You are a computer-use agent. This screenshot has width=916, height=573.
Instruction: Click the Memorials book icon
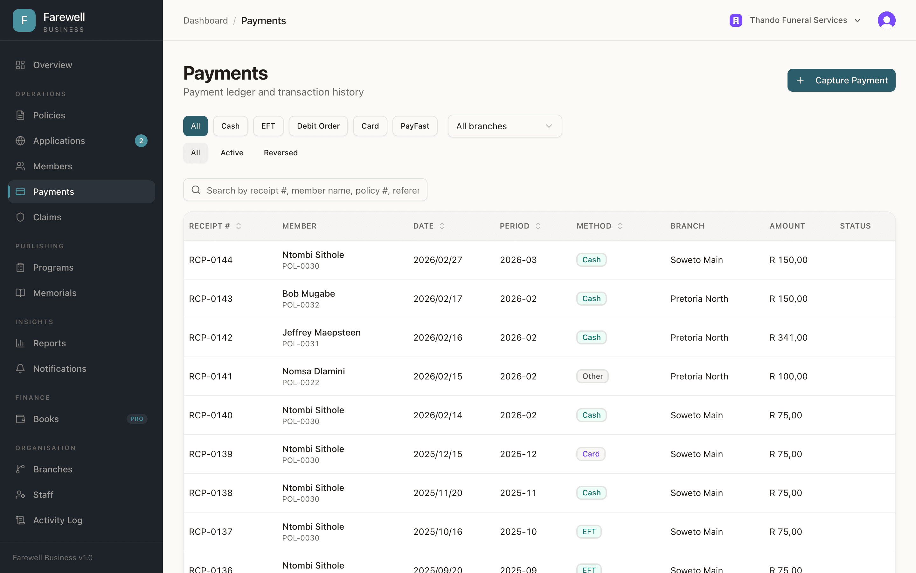point(20,293)
